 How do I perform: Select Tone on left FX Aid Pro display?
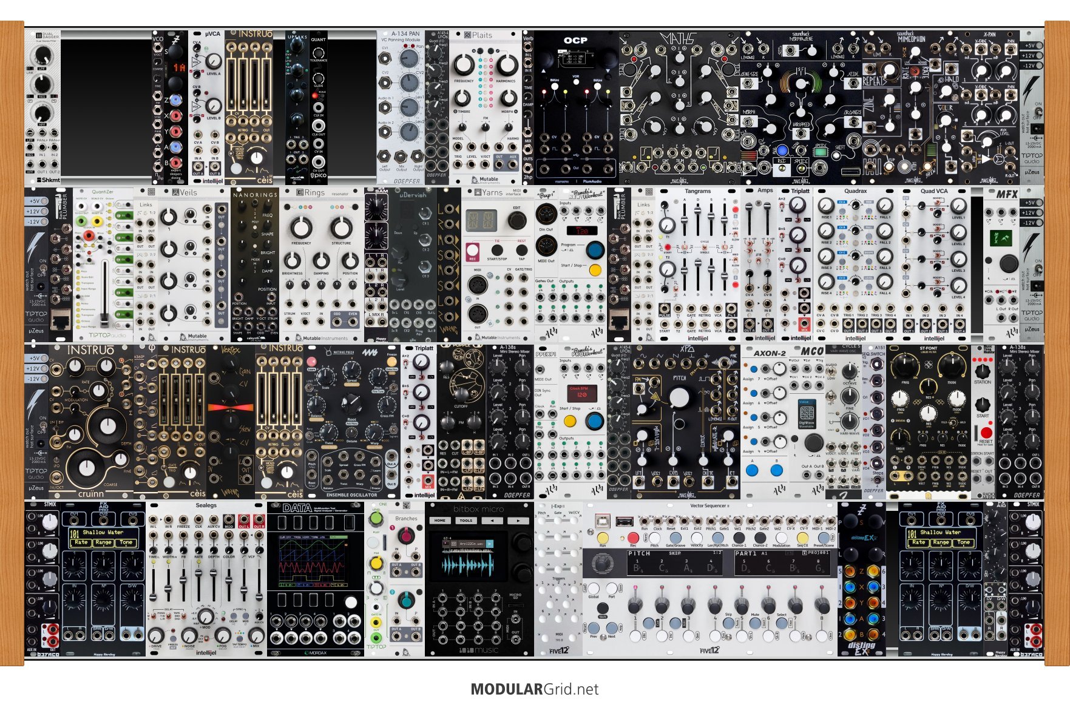pyautogui.click(x=126, y=542)
